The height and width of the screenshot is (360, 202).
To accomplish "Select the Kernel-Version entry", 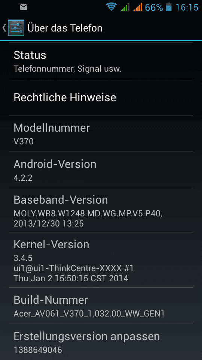I will pyautogui.click(x=101, y=260).
